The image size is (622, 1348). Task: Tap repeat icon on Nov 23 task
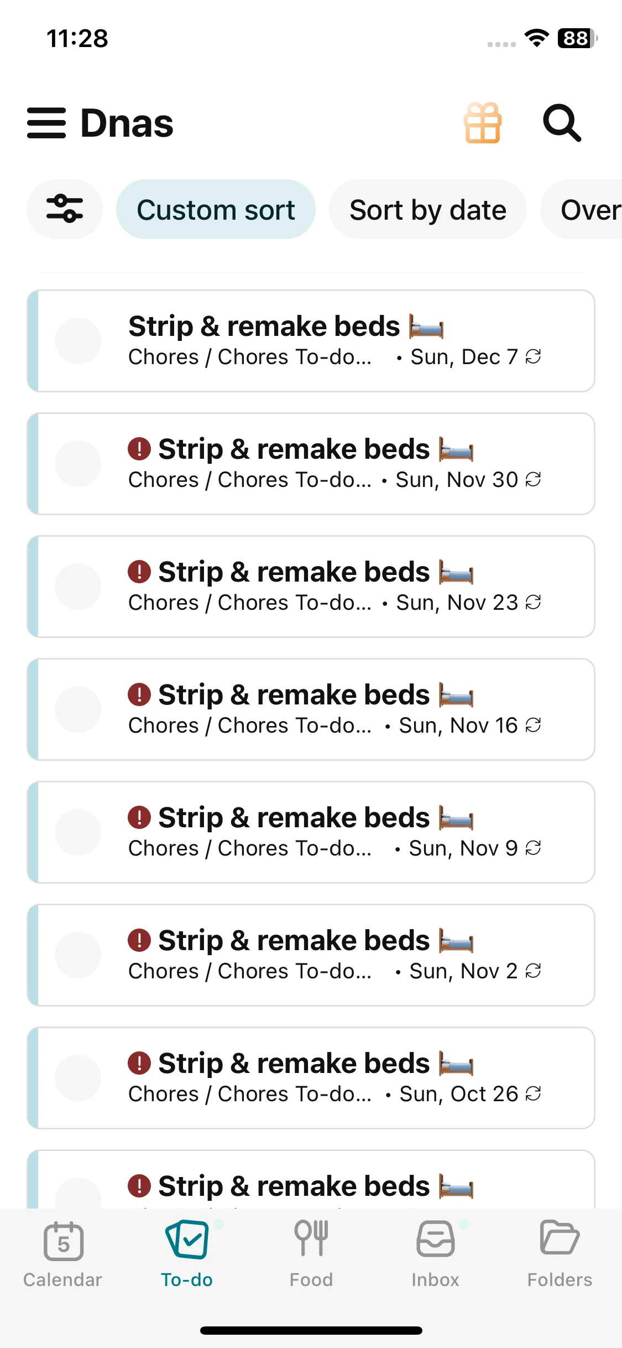533,602
